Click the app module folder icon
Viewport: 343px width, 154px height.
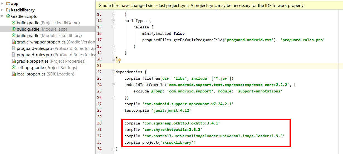pyautogui.click(x=8, y=4)
